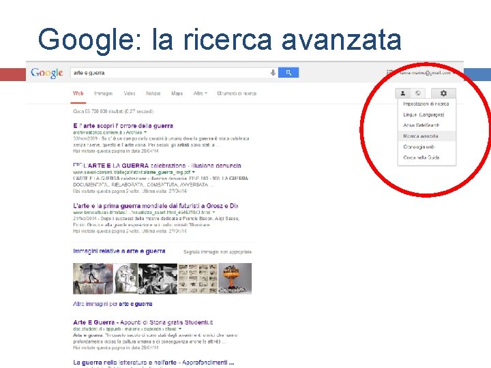491x368 pixels.
Task: Open Strumenti di ricerca
Action: tap(237, 93)
